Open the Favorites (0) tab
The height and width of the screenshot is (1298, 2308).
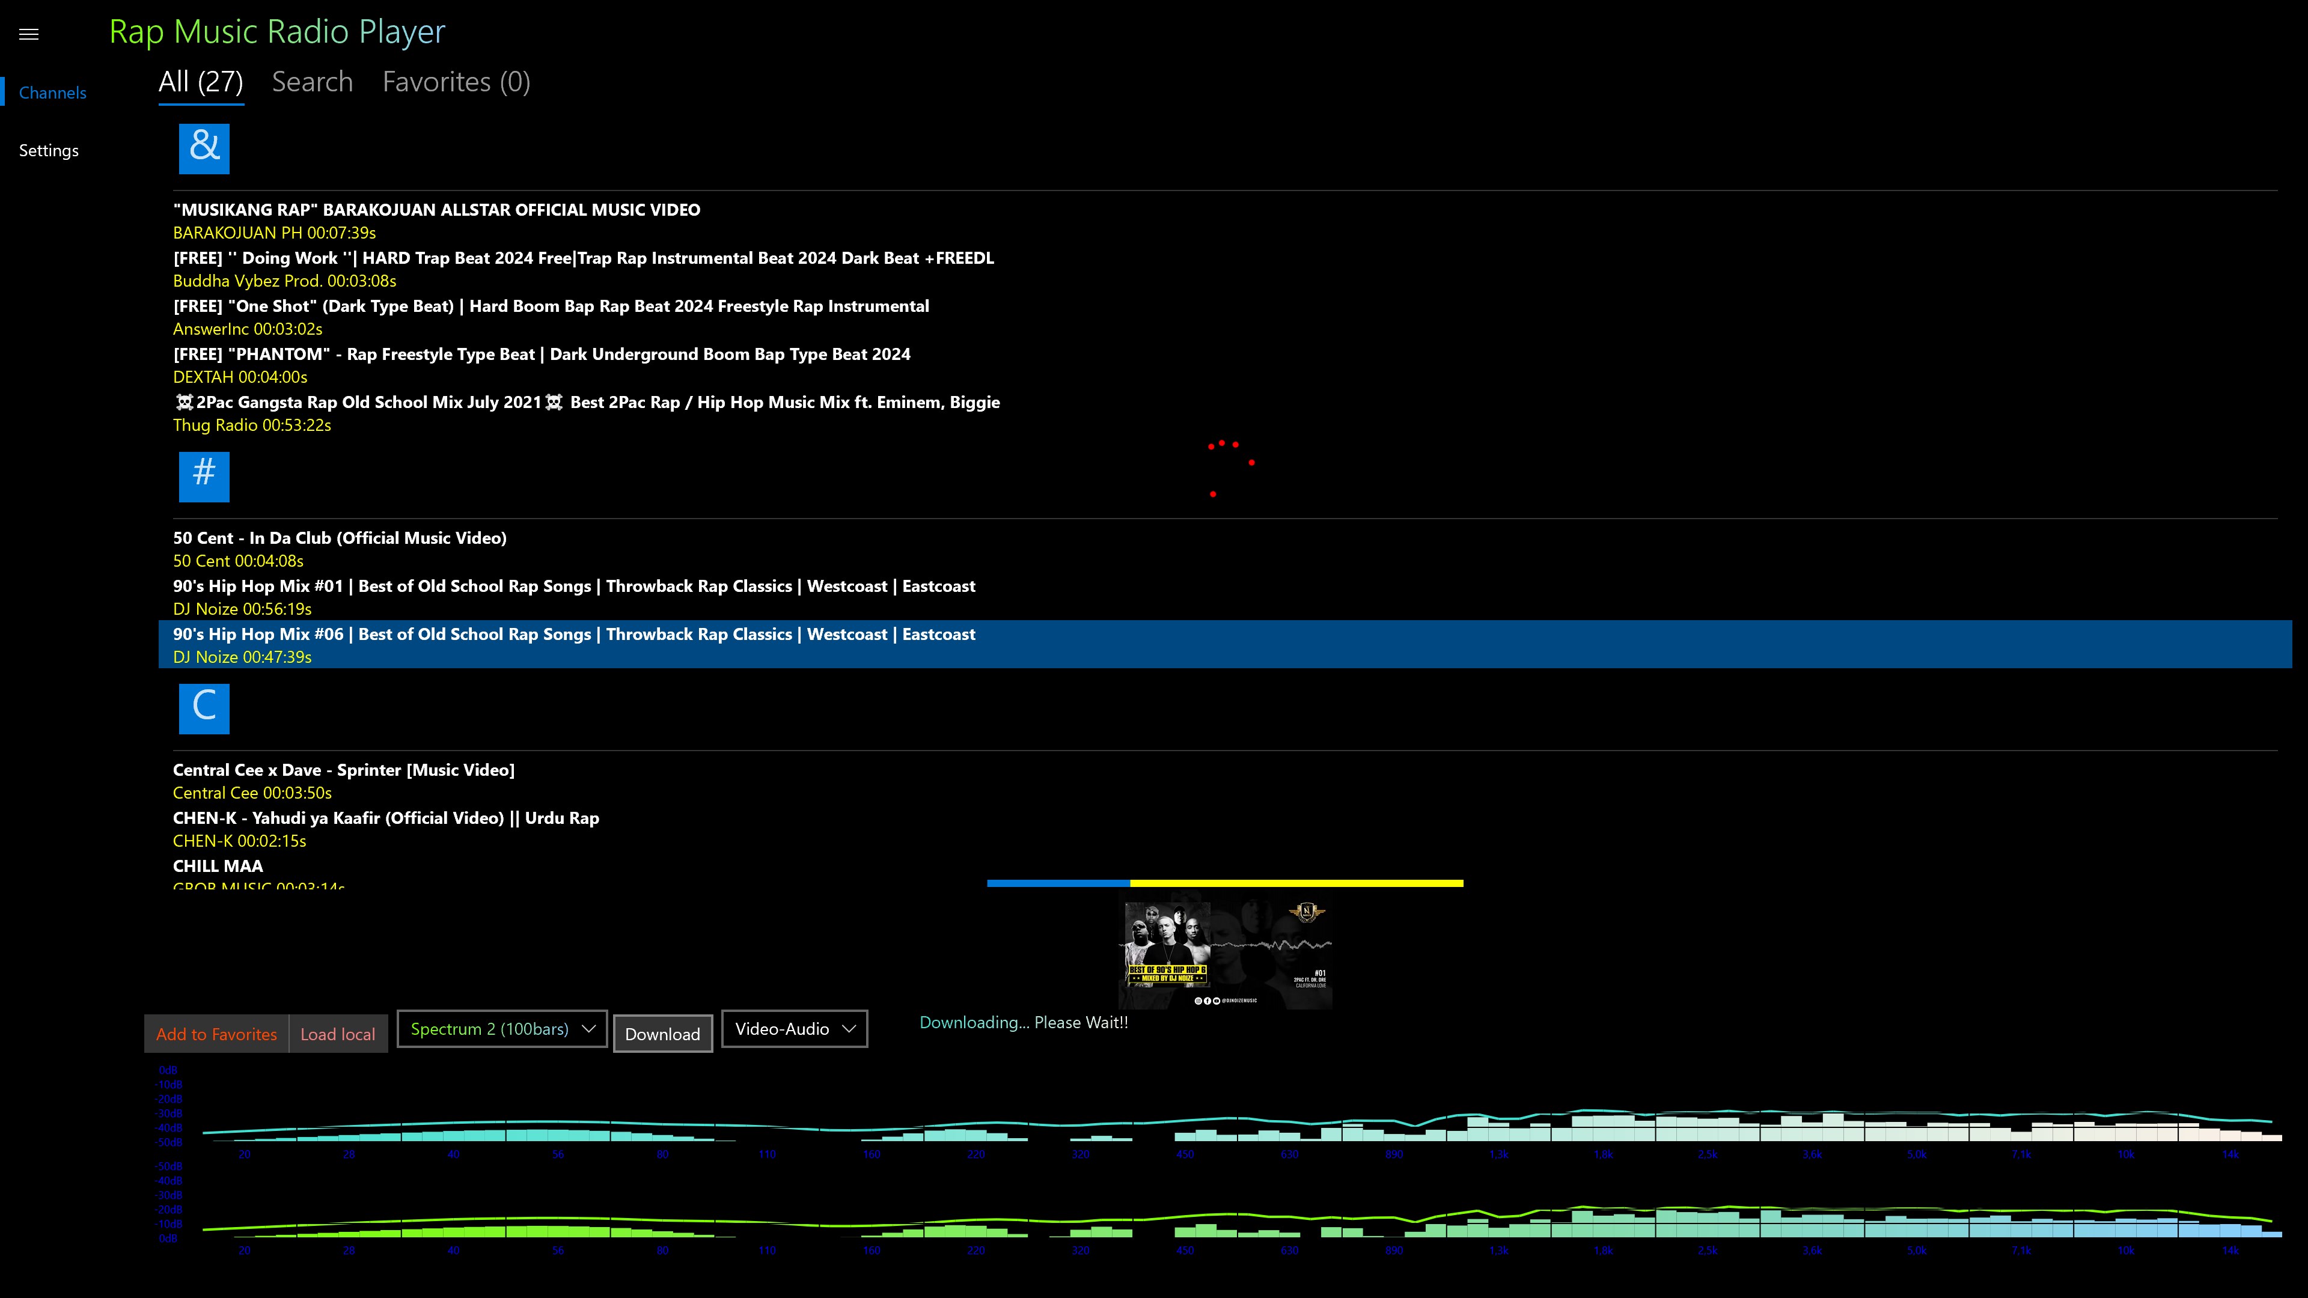point(456,82)
